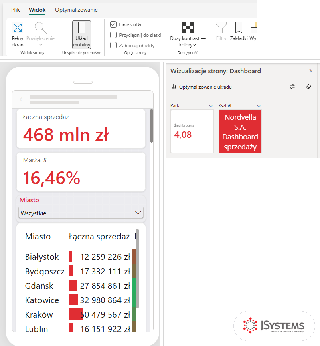The width and height of the screenshot is (320, 346).
Task: Open the Powiększenie zoom tool
Action: coord(41,35)
